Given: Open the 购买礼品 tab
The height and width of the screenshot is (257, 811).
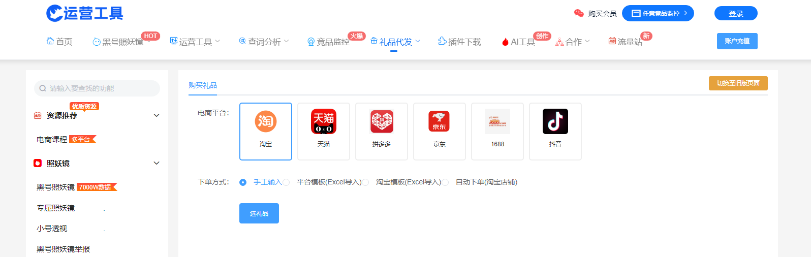Looking at the screenshot, I should click(x=203, y=85).
